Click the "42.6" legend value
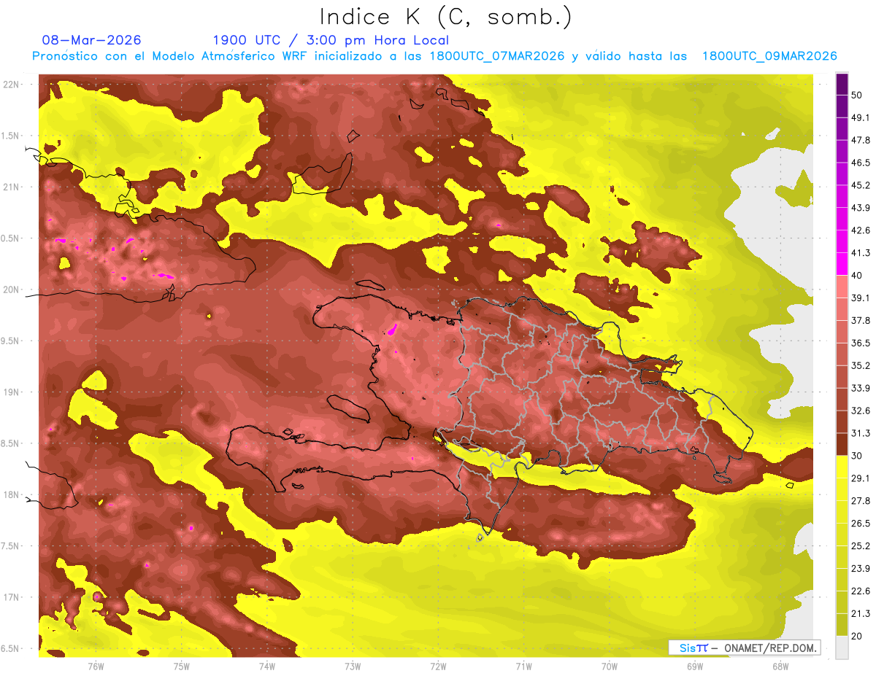Screen dimensions: 876x676 pos(861,230)
